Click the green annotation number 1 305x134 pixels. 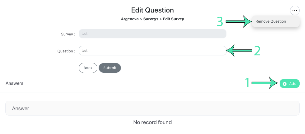[247, 83]
